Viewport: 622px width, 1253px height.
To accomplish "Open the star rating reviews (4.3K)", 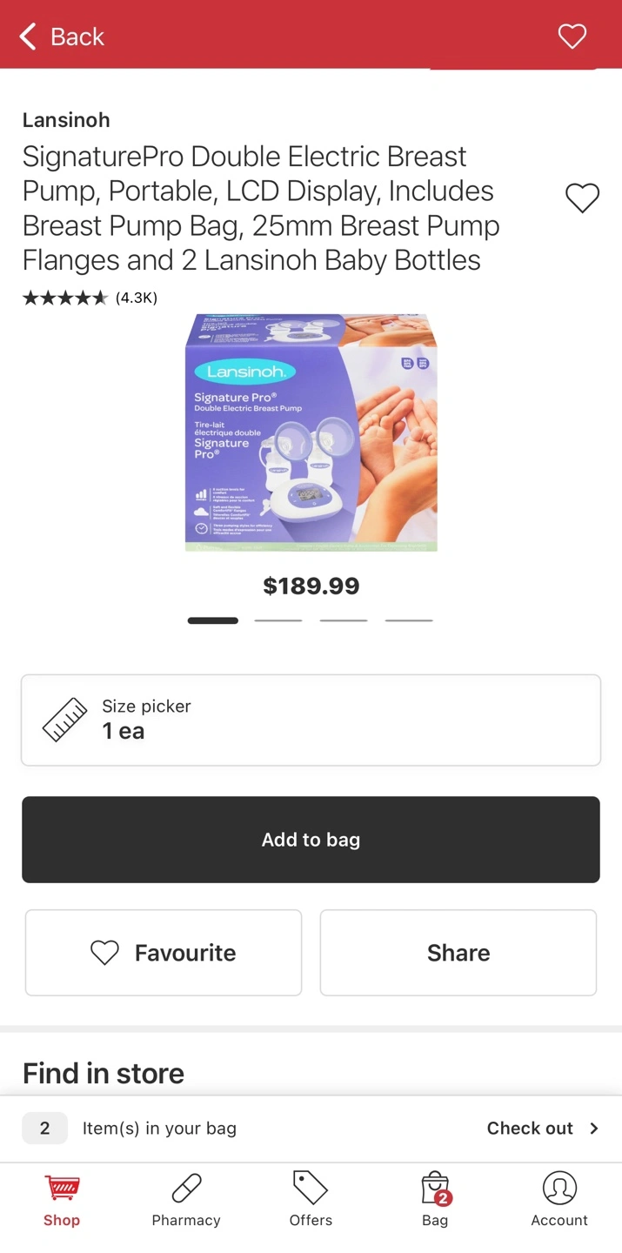I will pos(90,298).
